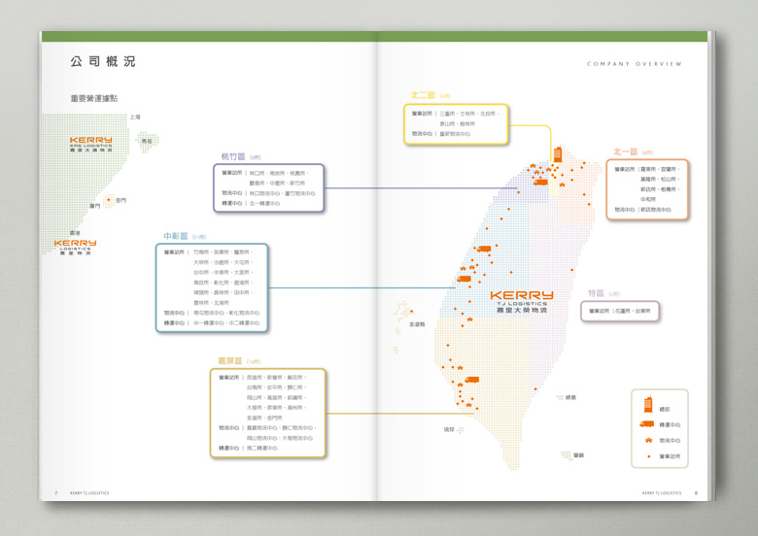
Task: Click the Orchid Island dotted marker
Action: point(567,454)
